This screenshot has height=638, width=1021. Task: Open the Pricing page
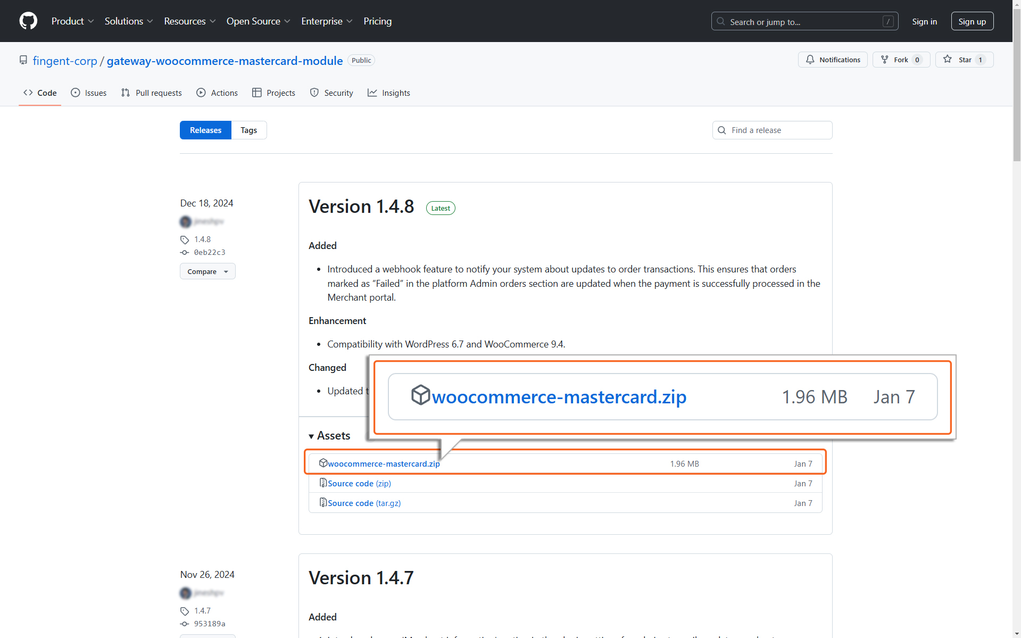377,21
